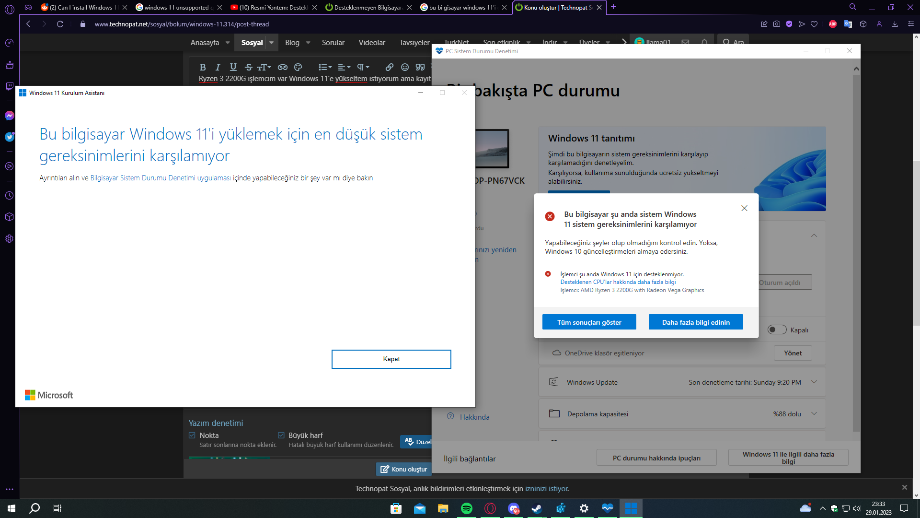920x518 pixels.
Task: Open Messenger in Opera sidebar
Action: click(x=10, y=116)
